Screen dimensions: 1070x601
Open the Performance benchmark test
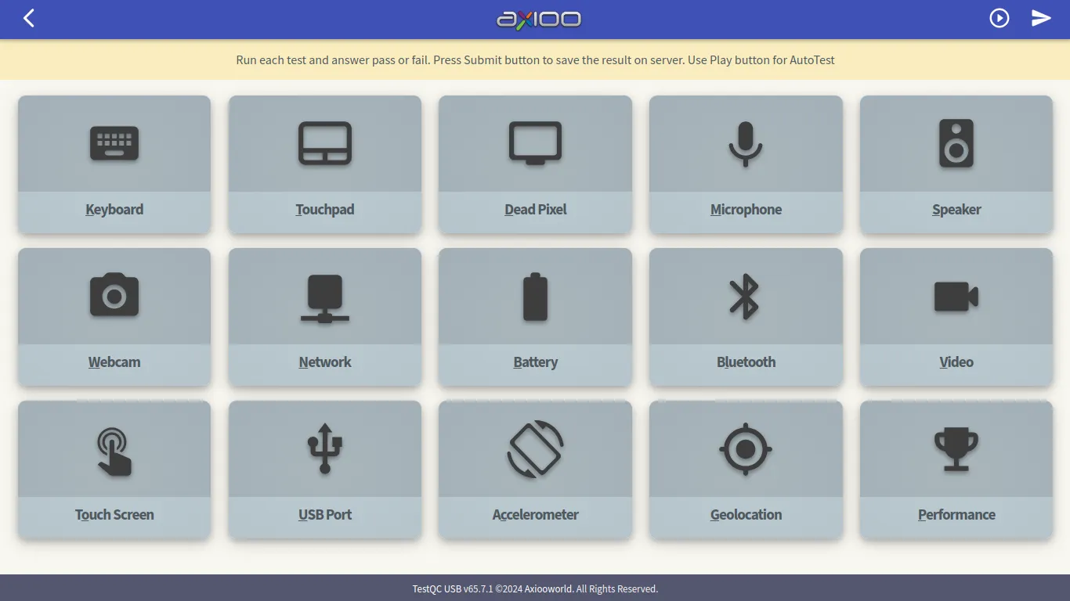coord(956,470)
